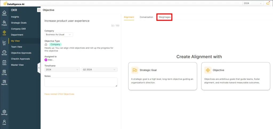Choose the Strategic Goal alignment card
This screenshot has width=273, height=129.
point(163,76)
